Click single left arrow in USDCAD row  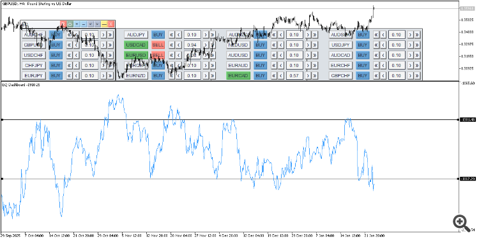(x=179, y=45)
